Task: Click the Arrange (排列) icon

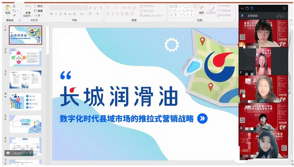Action: pos(202,8)
